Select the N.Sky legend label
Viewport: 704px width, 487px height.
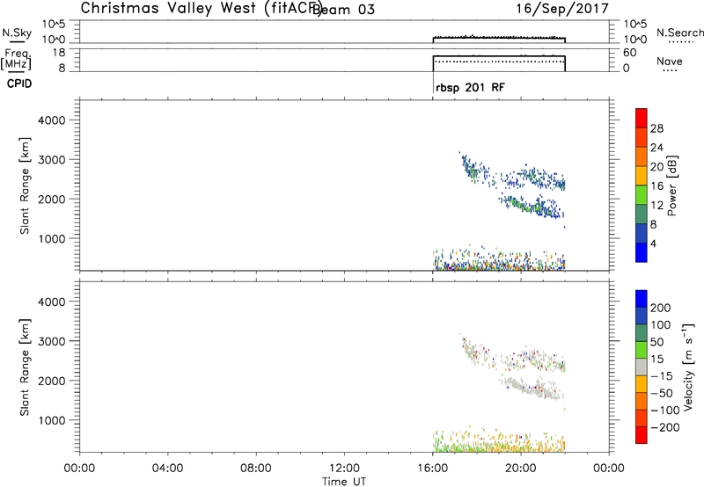[17, 33]
